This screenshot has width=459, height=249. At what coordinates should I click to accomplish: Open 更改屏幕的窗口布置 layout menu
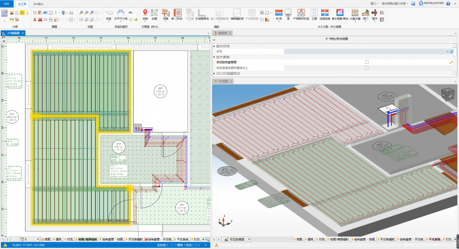[x=393, y=3]
